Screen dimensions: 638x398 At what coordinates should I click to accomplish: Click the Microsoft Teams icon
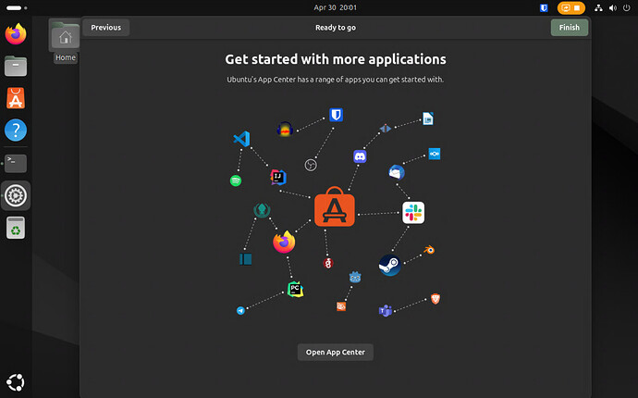pos(386,311)
